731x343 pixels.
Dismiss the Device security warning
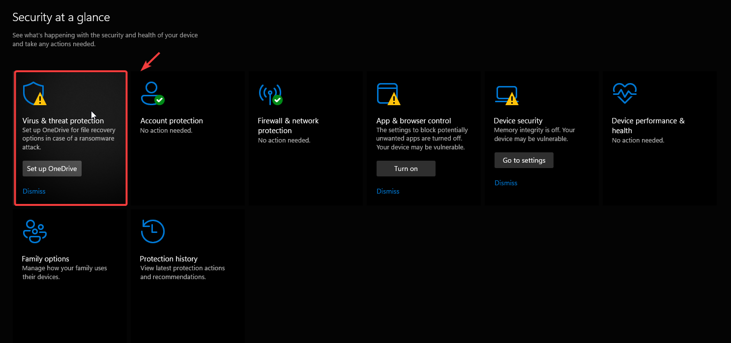(x=506, y=183)
